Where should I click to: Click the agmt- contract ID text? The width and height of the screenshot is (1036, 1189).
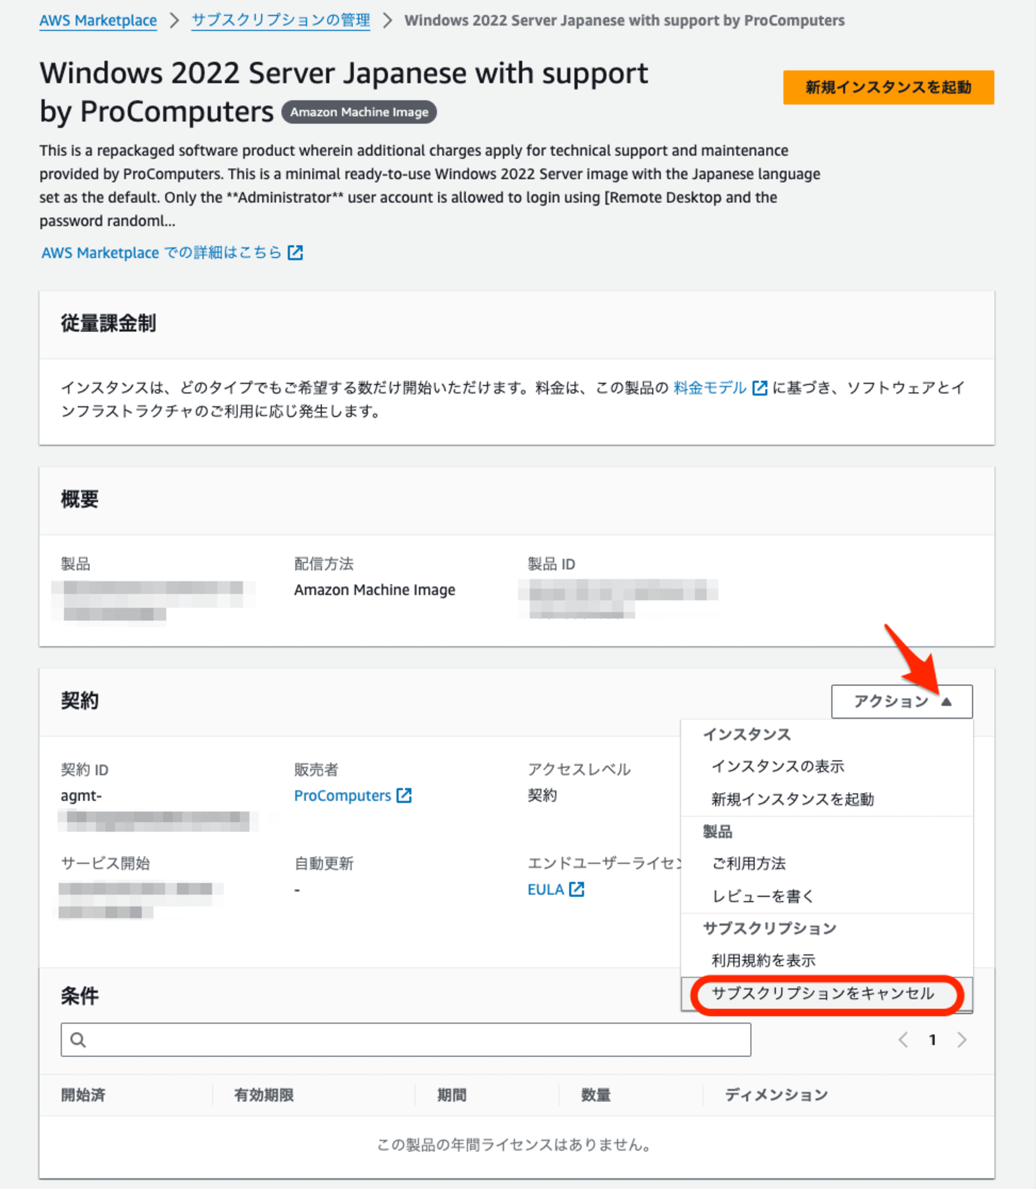[x=81, y=795]
